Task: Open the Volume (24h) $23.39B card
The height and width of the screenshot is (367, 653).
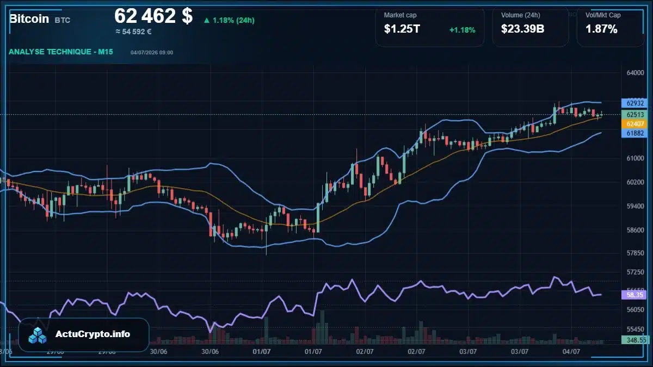Action: pyautogui.click(x=531, y=26)
